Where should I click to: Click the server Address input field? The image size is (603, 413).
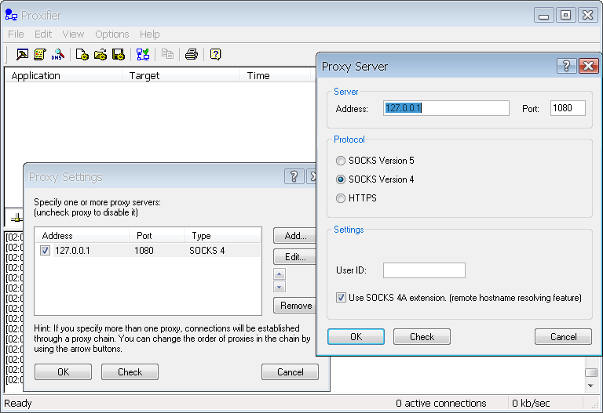point(446,108)
